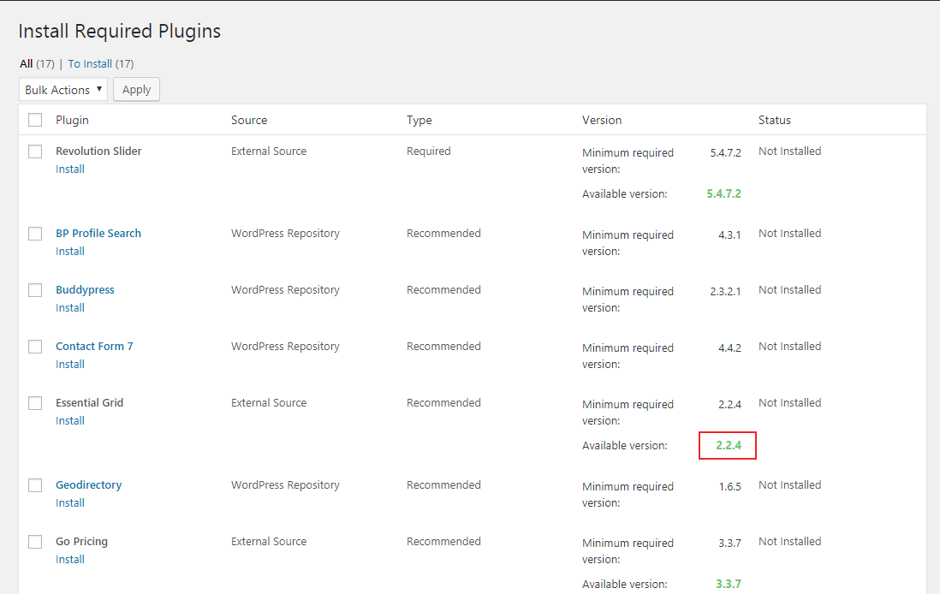Install the BP Profile Search plugin
940x594 pixels.
pyautogui.click(x=70, y=251)
